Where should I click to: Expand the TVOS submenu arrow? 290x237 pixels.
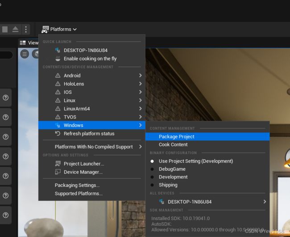tap(141, 117)
